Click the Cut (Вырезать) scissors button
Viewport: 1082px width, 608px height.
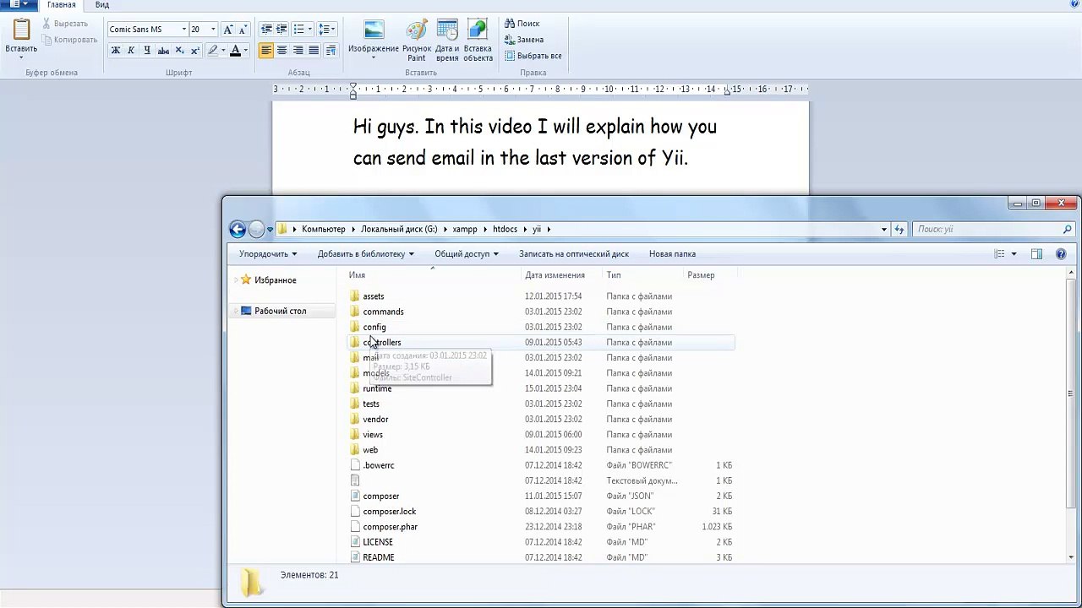pyautogui.click(x=67, y=24)
